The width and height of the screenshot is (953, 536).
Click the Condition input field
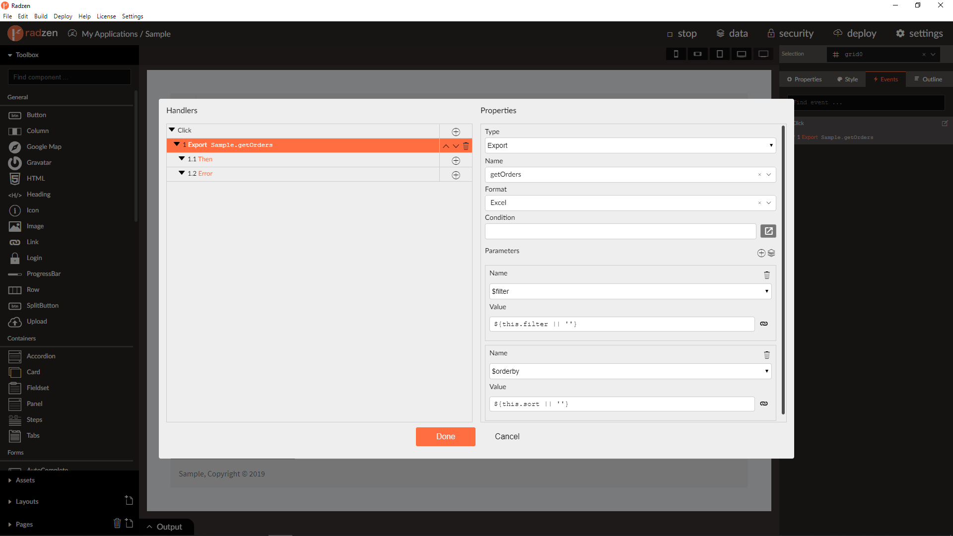[620, 231]
